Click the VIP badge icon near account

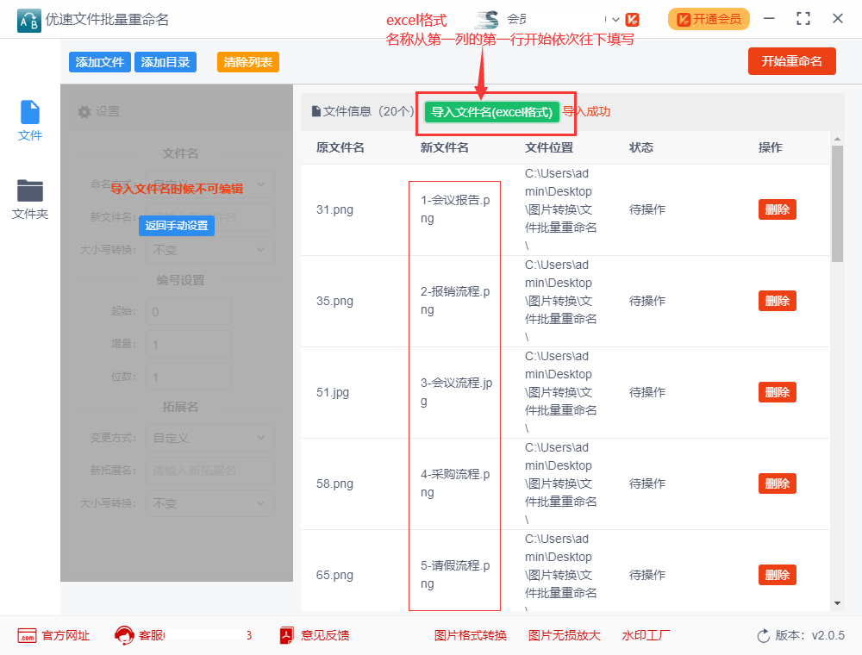tap(632, 20)
